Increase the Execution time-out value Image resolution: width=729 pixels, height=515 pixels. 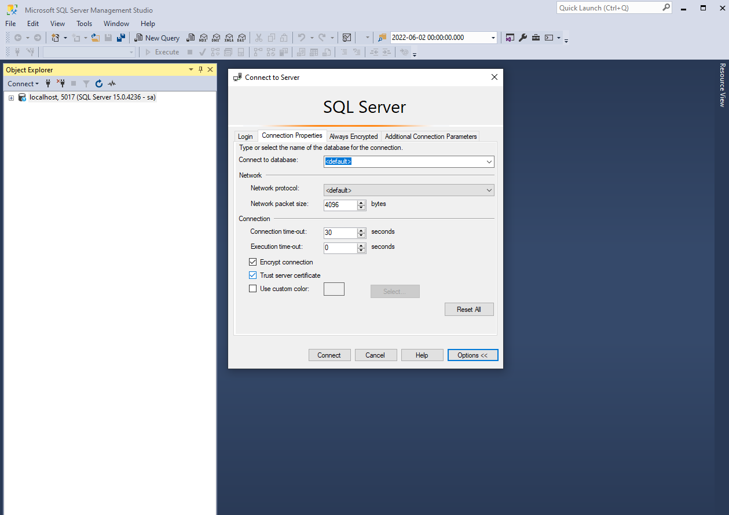(361, 245)
